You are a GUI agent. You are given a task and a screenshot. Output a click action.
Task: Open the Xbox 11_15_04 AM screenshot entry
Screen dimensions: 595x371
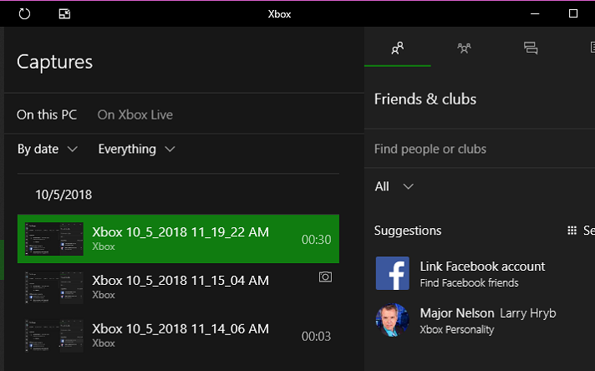click(x=178, y=287)
